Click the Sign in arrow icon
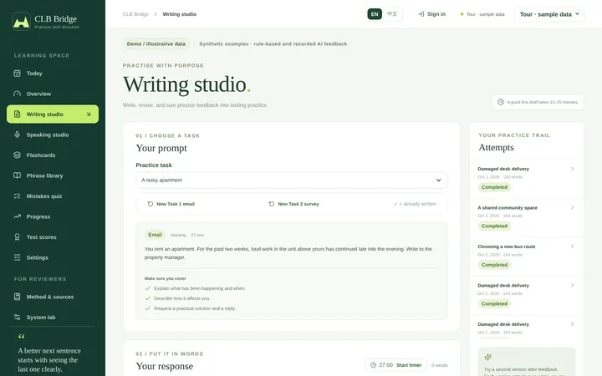The width and height of the screenshot is (602, 376). click(421, 14)
